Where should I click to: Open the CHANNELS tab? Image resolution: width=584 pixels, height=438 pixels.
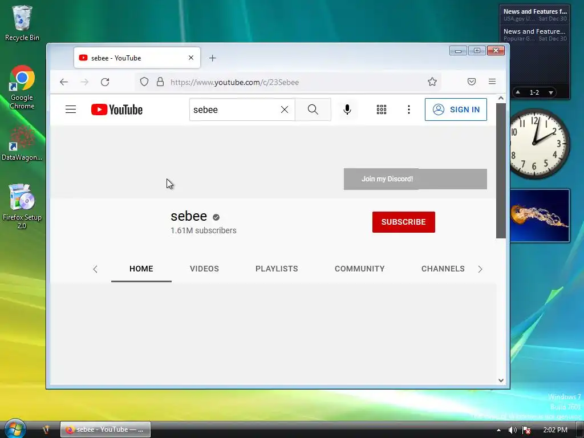443,269
